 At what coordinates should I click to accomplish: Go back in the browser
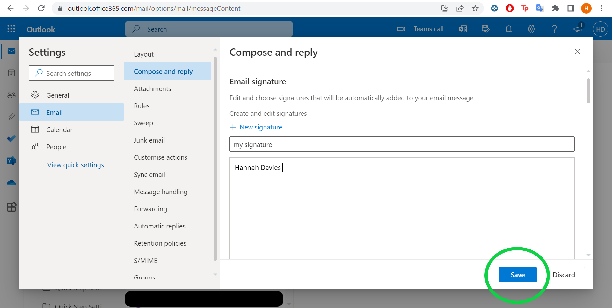pos(11,8)
